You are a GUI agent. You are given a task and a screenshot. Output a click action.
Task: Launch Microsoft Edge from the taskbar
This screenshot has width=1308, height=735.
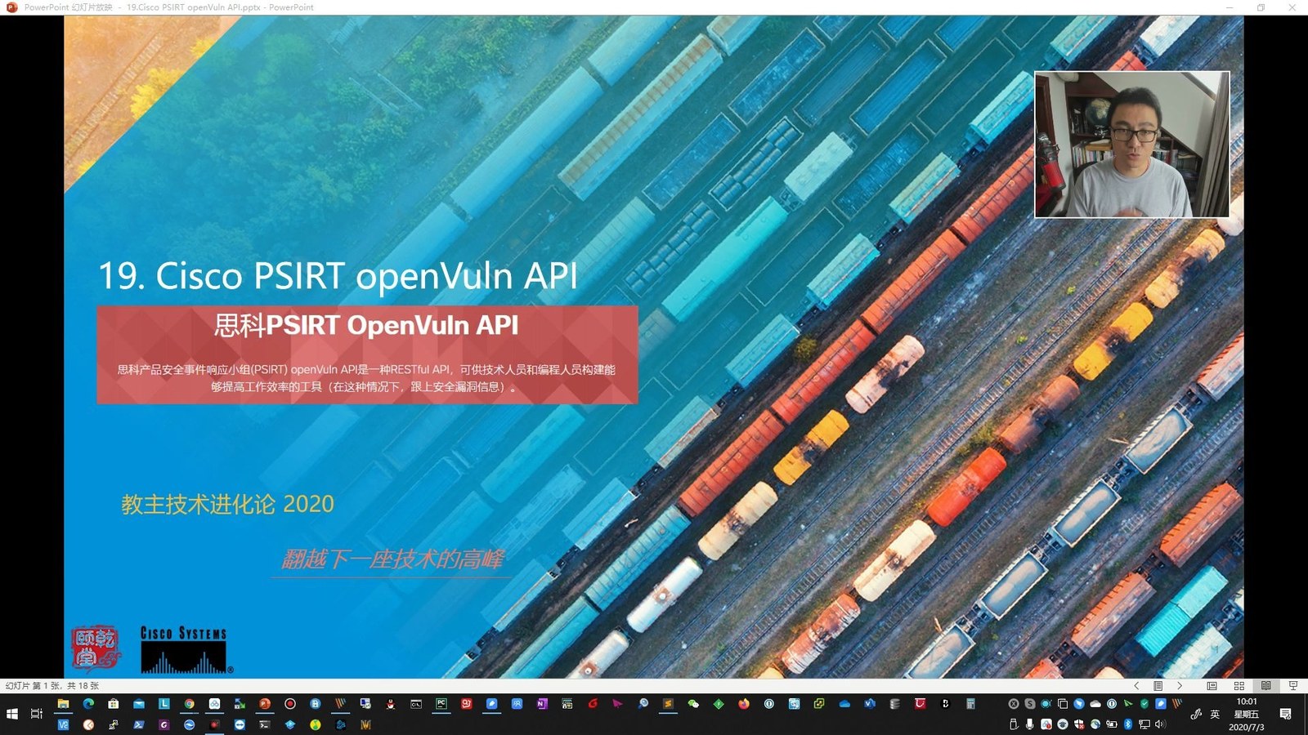click(88, 703)
